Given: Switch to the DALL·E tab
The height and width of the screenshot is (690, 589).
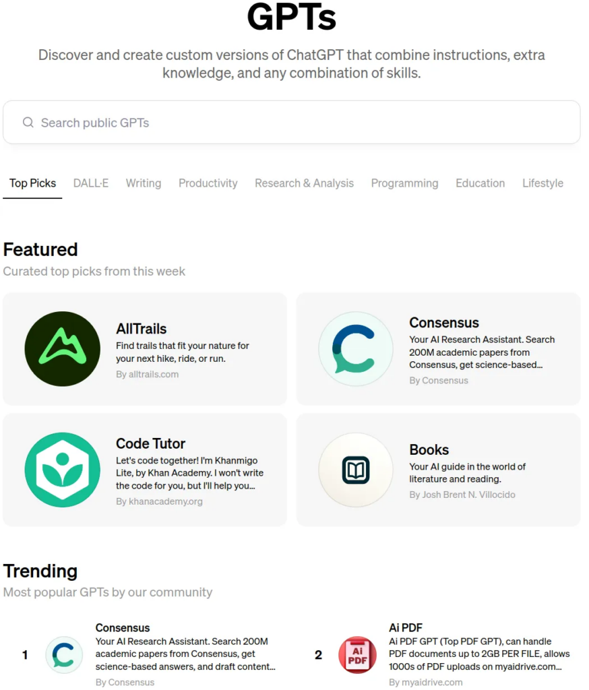Looking at the screenshot, I should click(x=91, y=183).
